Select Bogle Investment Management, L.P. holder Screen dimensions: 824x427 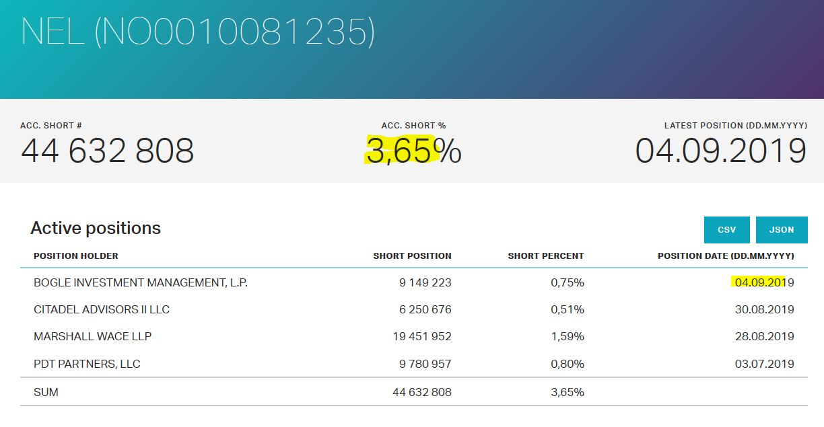(141, 283)
